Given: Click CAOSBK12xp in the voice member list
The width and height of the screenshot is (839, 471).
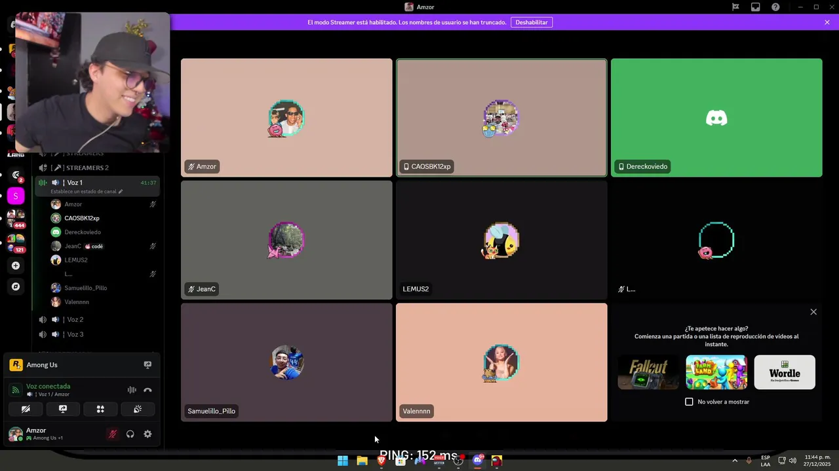Looking at the screenshot, I should tap(104, 218).
